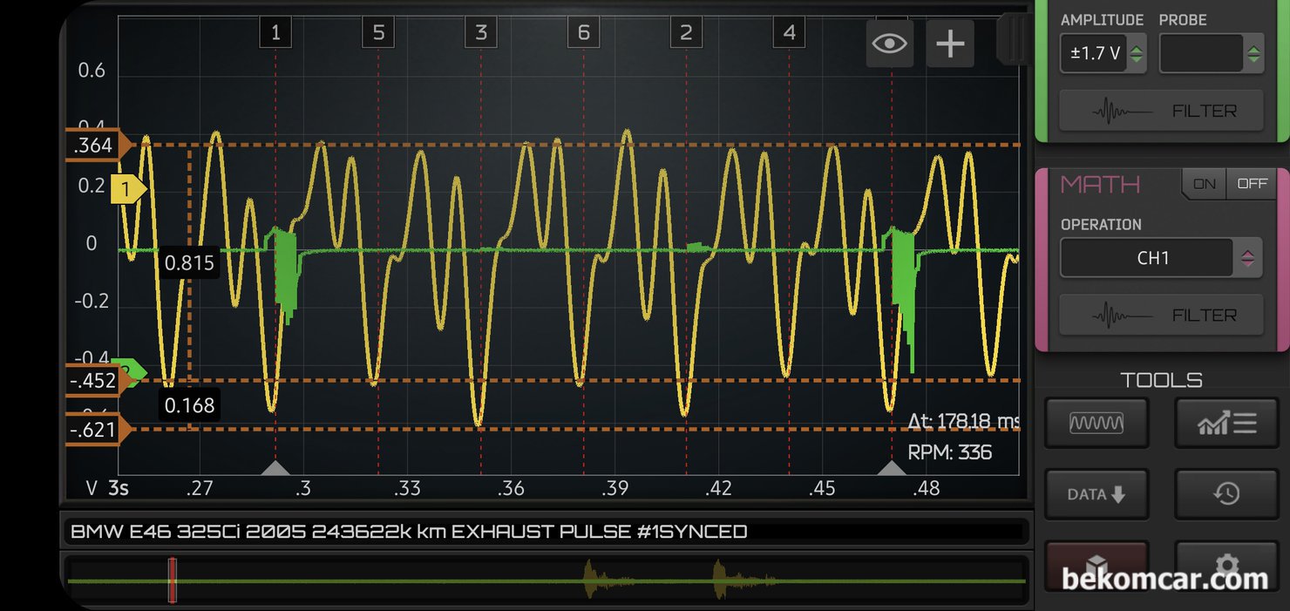Click the FILTER button in MATH panel
Viewport: 1290px width, 611px height.
coord(1160,315)
